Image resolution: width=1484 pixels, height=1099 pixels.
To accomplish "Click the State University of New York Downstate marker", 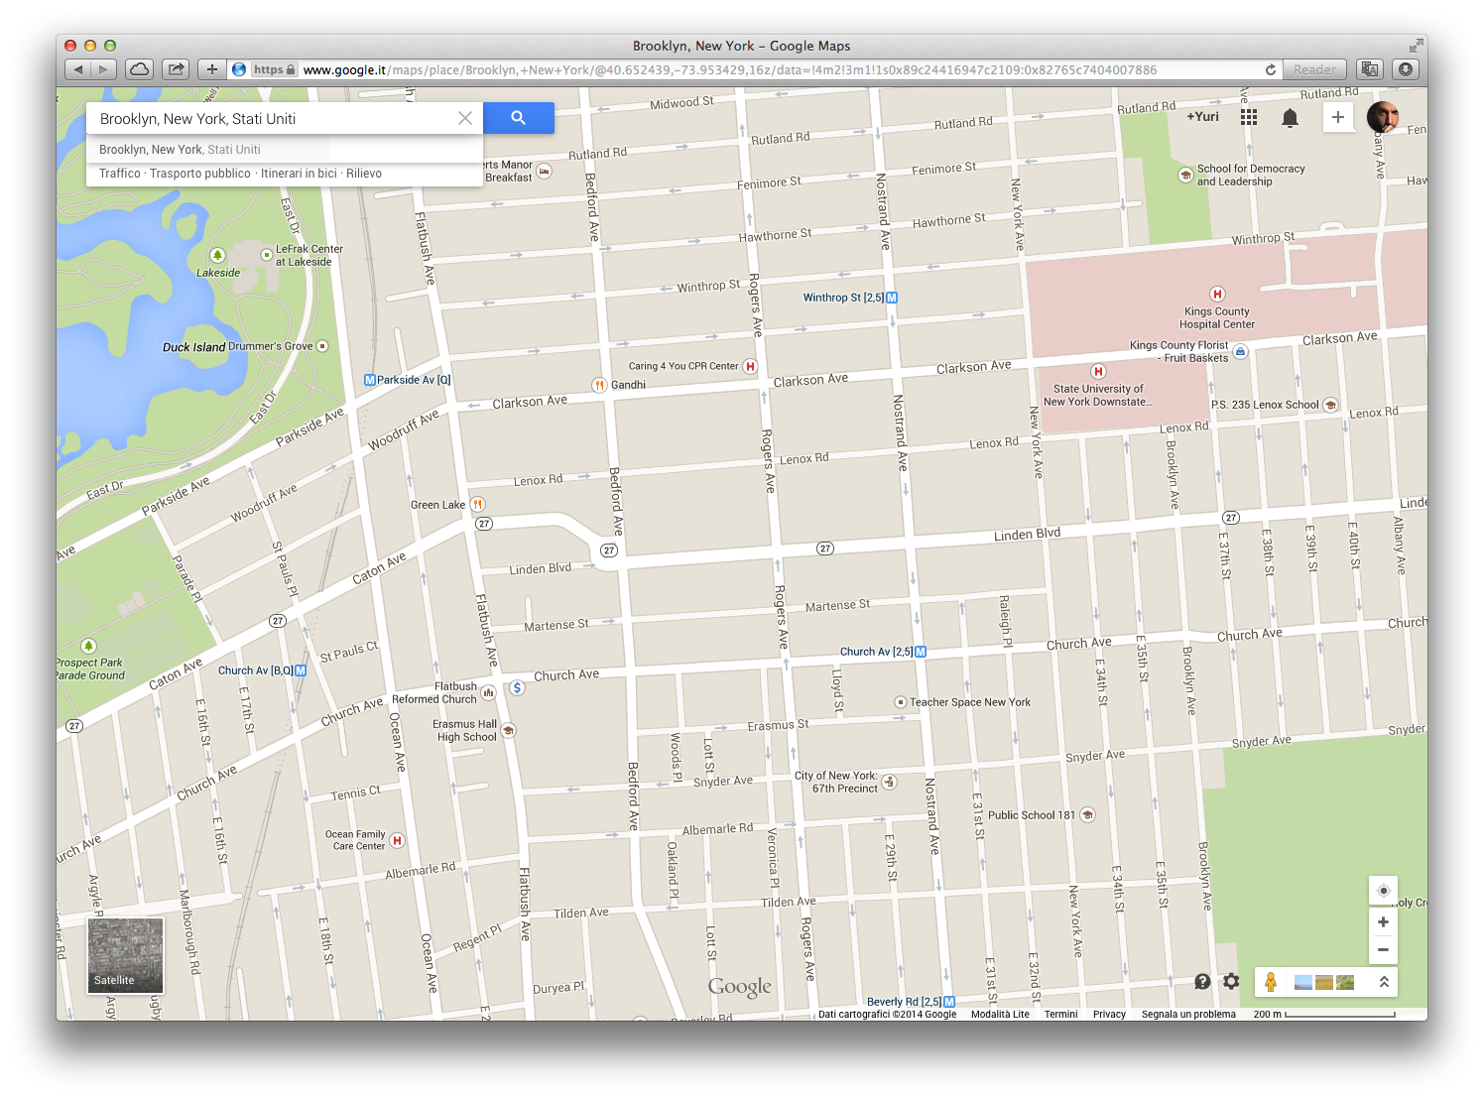I will [1098, 371].
